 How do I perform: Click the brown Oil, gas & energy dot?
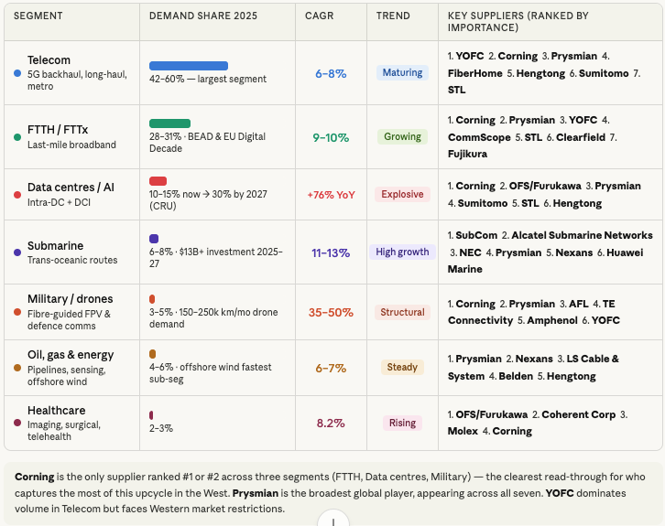[x=17, y=368]
